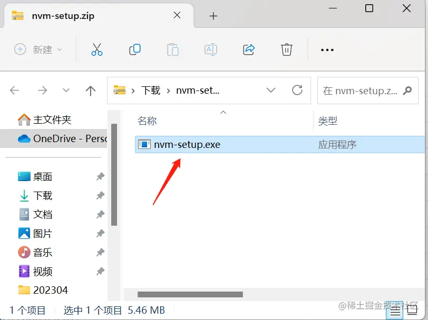Click the Rename icon in toolbar
The image size is (428, 320).
pos(211,49)
